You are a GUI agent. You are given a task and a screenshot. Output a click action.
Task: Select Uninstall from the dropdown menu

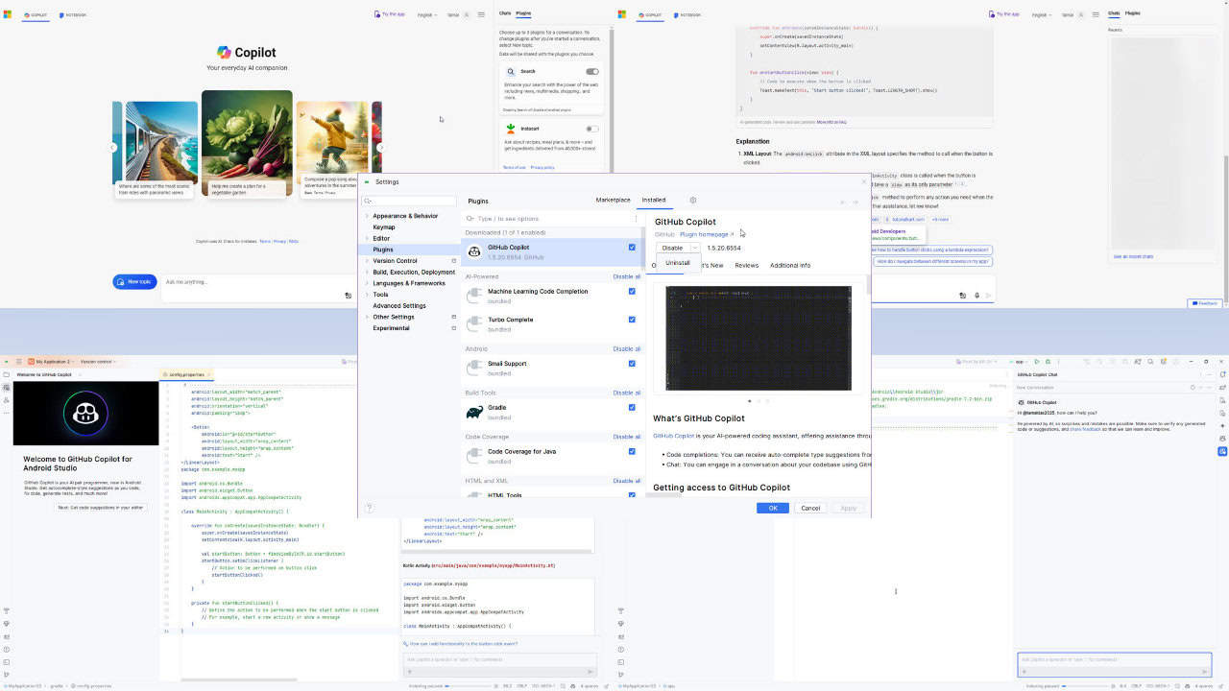coord(678,262)
